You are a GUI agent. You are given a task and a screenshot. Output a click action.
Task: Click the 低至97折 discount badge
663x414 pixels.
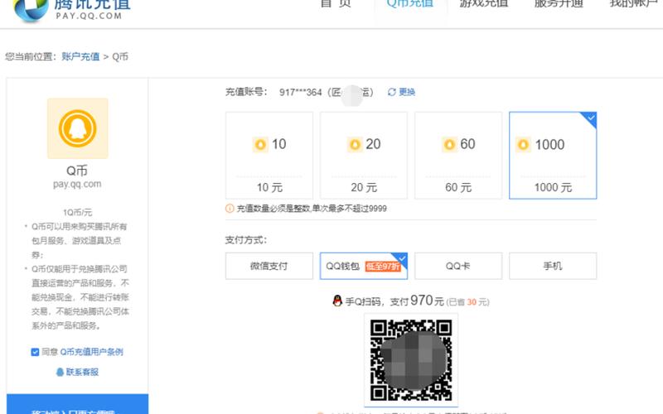[x=383, y=266]
